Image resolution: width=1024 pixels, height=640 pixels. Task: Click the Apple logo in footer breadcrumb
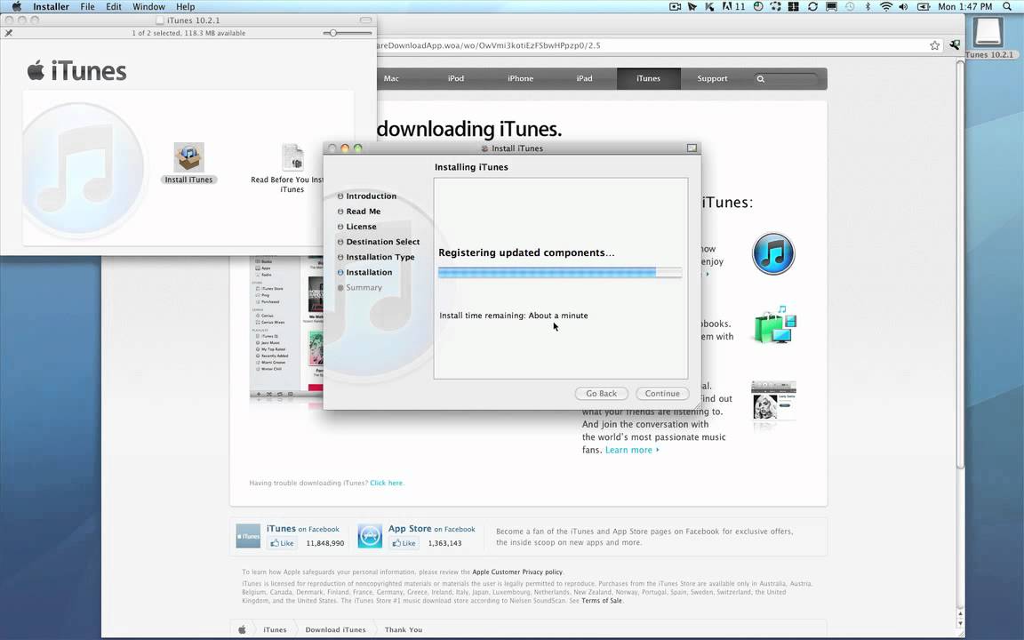(x=242, y=629)
